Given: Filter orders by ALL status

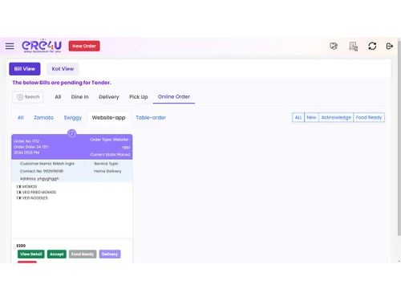Looking at the screenshot, I should (298, 117).
